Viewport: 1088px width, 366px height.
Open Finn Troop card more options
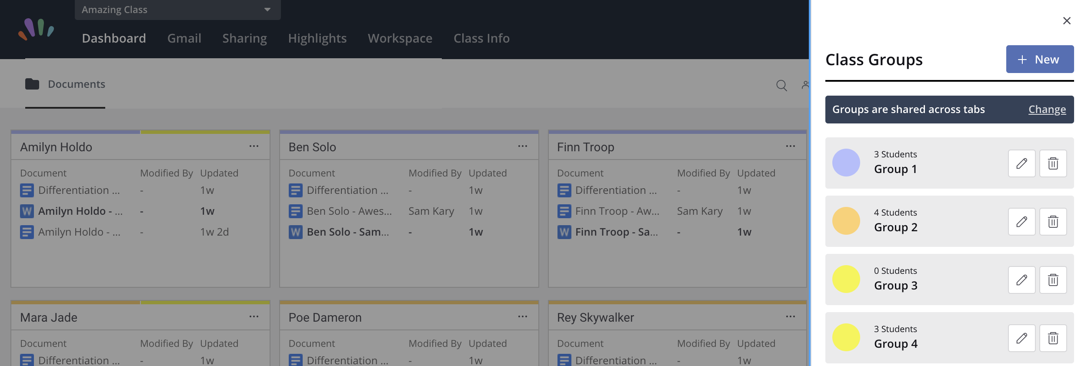click(791, 146)
